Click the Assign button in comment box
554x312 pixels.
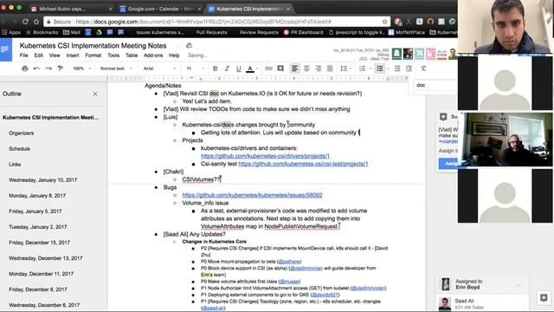[448, 164]
